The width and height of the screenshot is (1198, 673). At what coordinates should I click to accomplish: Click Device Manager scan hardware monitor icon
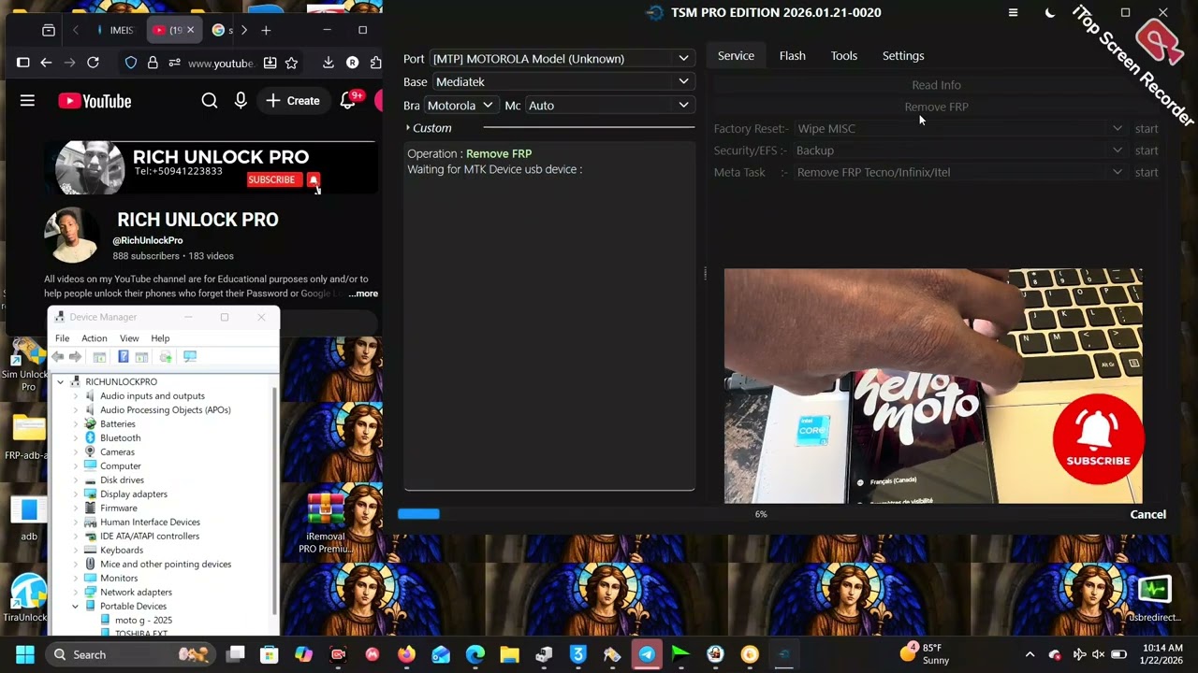(x=190, y=357)
